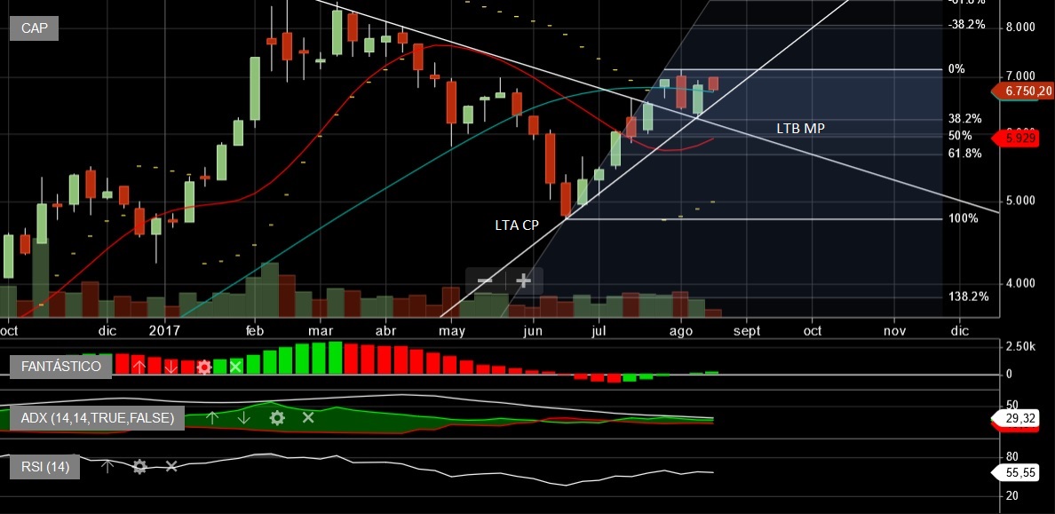Move the RSI indicator pane up
This screenshot has height=514, width=1055.
[107, 466]
